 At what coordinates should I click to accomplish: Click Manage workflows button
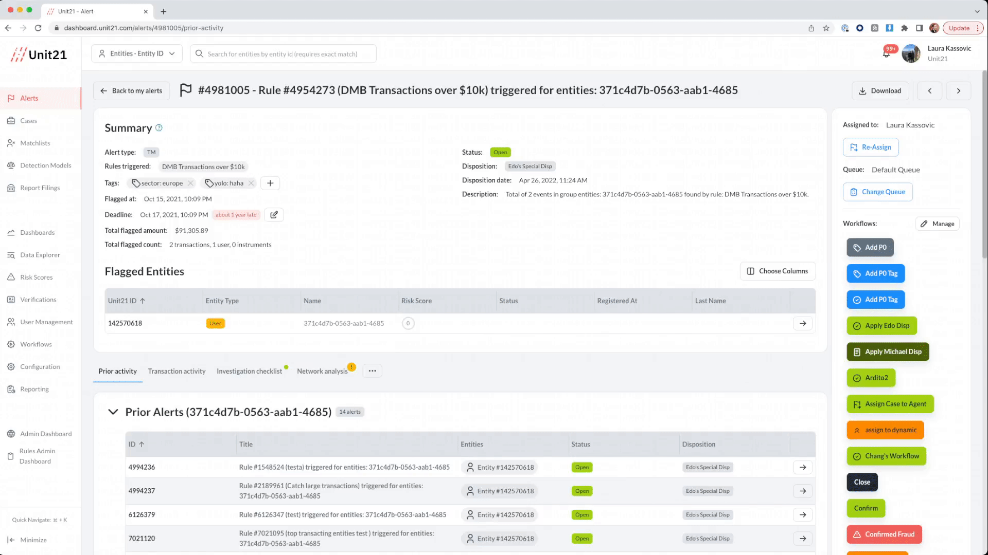(x=938, y=224)
